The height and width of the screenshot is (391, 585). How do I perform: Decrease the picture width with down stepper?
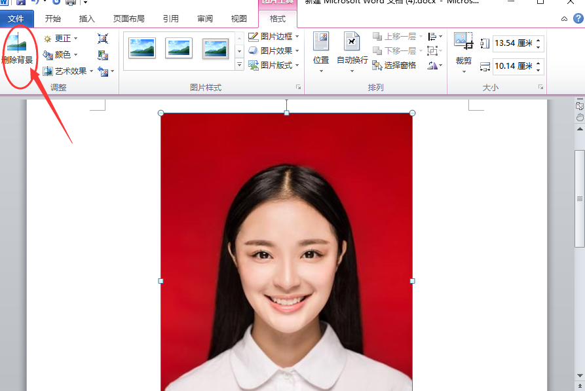[x=538, y=70]
